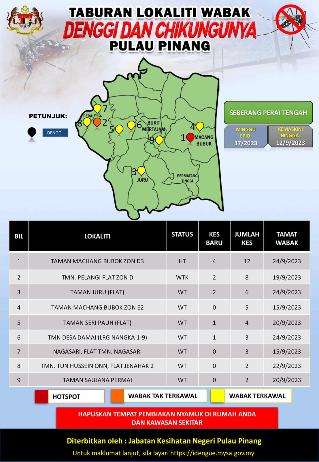Click the orange Wabak Tak Terkawal swatch
The height and width of the screenshot is (462, 319).
point(118,396)
